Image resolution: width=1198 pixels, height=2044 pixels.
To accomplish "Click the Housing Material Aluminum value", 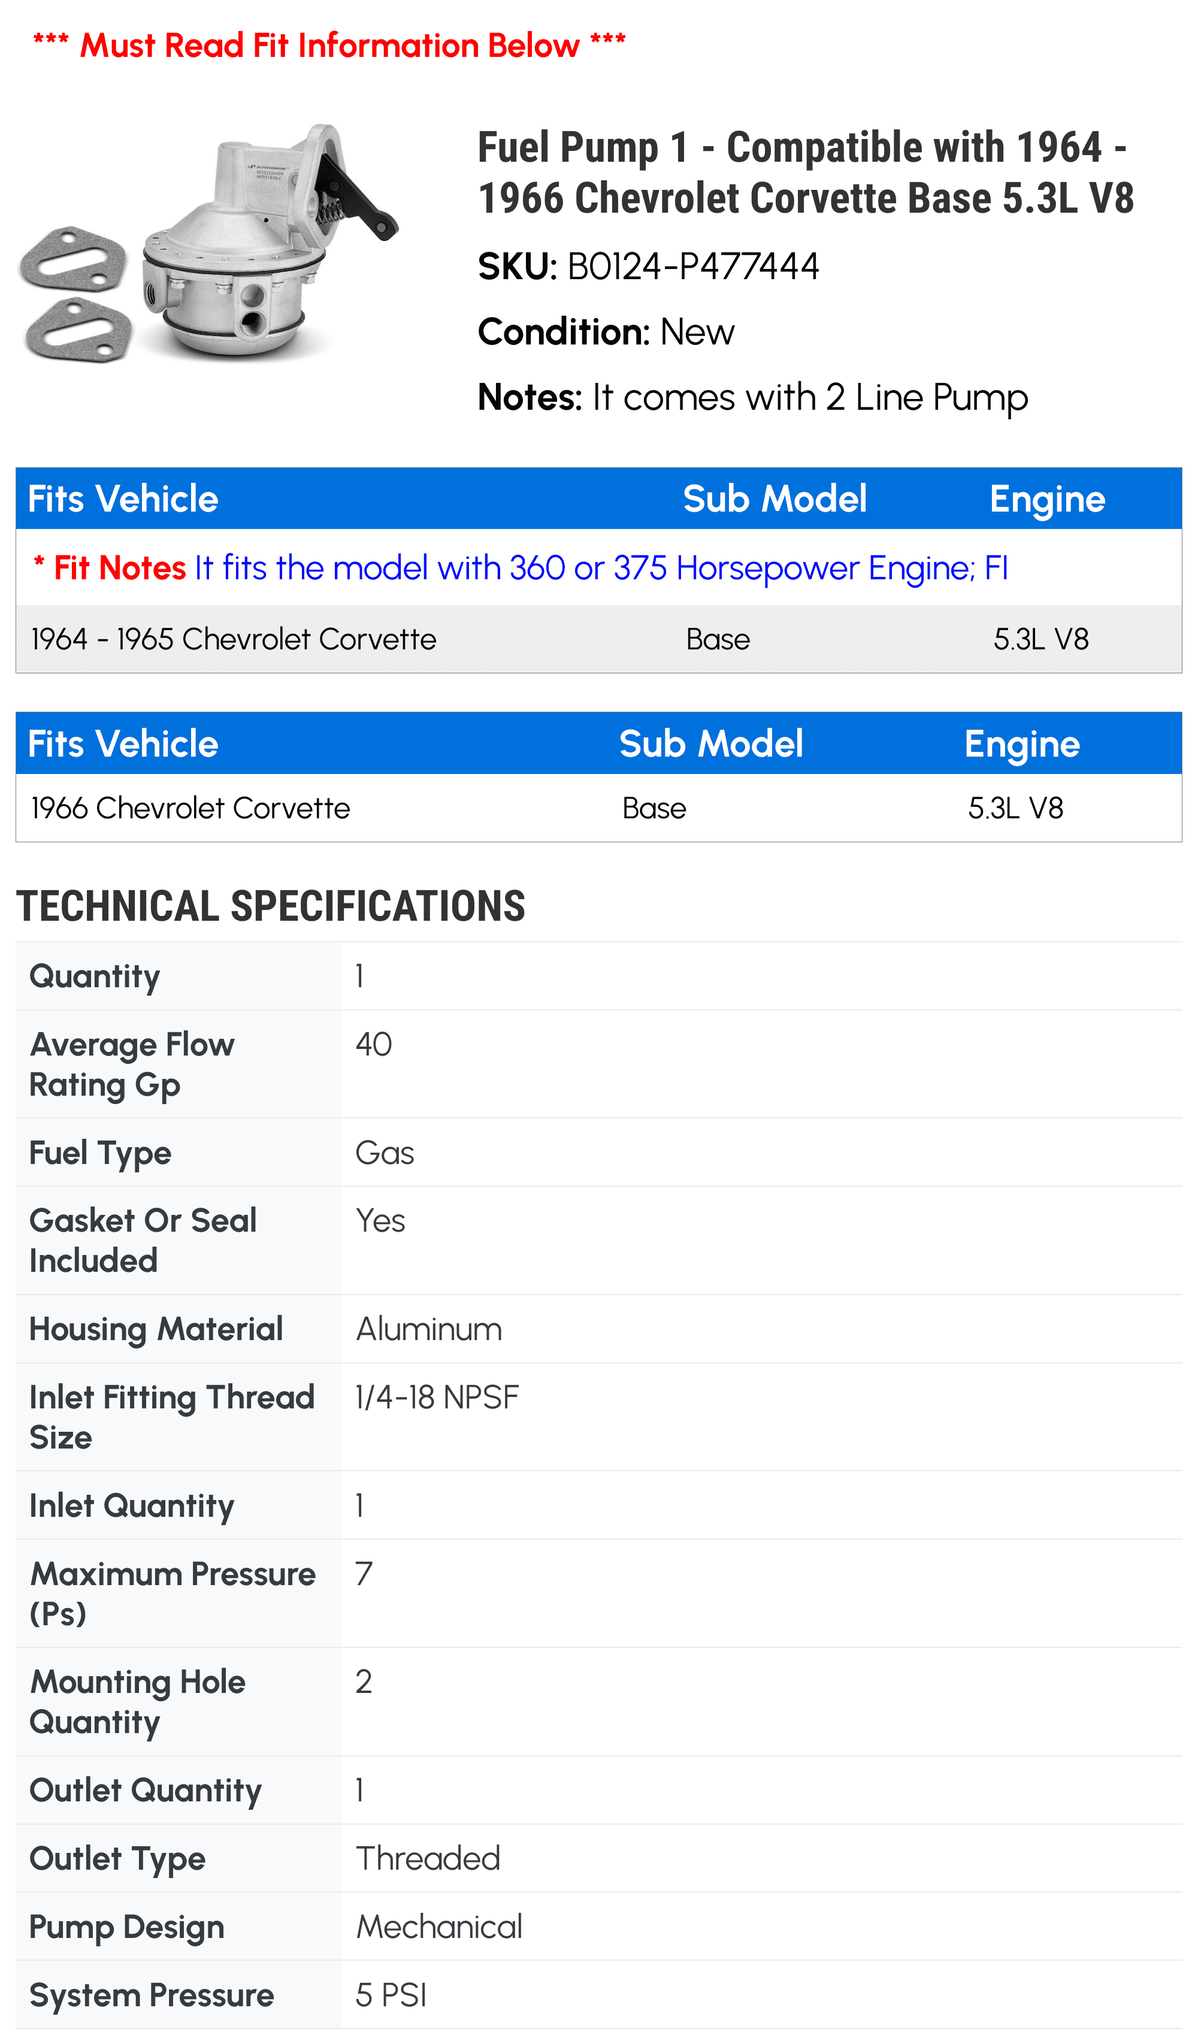I will 429,1329.
